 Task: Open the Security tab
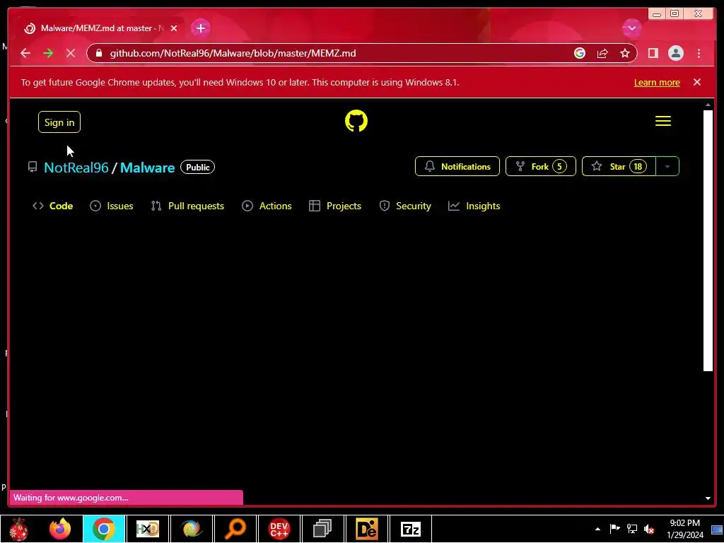coord(405,206)
